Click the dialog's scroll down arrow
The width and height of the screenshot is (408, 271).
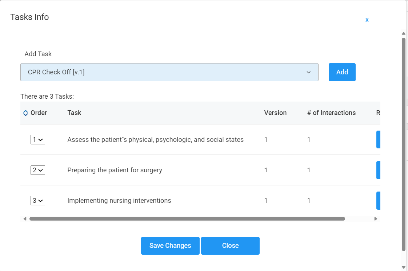coord(404,267)
